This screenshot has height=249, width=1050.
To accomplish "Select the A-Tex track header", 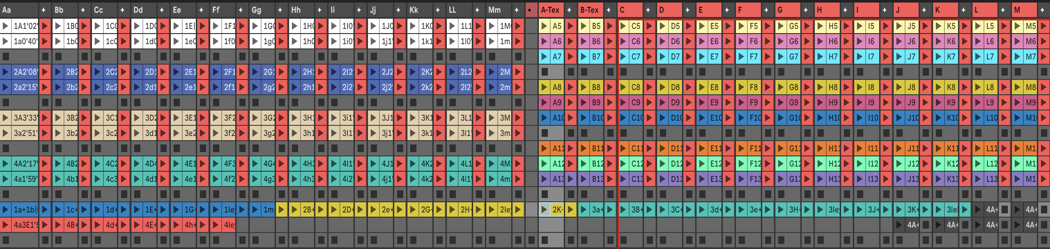I will tap(551, 10).
